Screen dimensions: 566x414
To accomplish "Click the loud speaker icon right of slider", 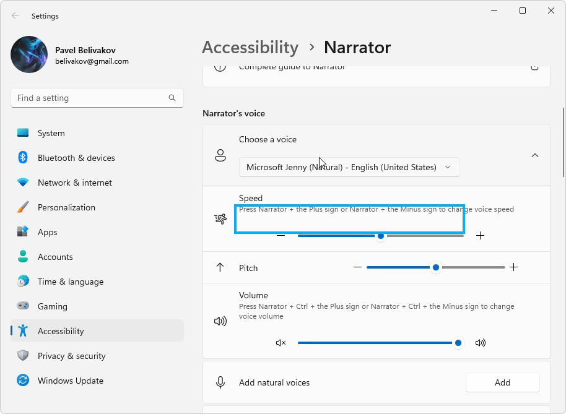I will [481, 343].
